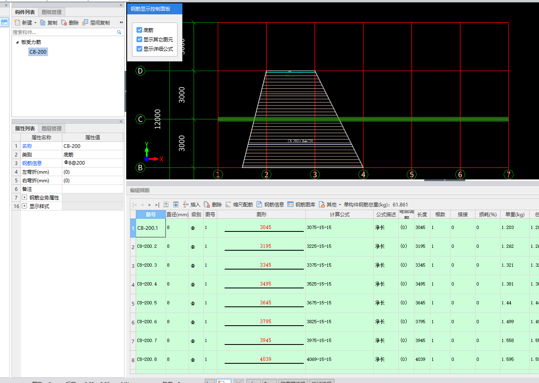Open 钢筋图库 rebar library icon

(x=291, y=204)
